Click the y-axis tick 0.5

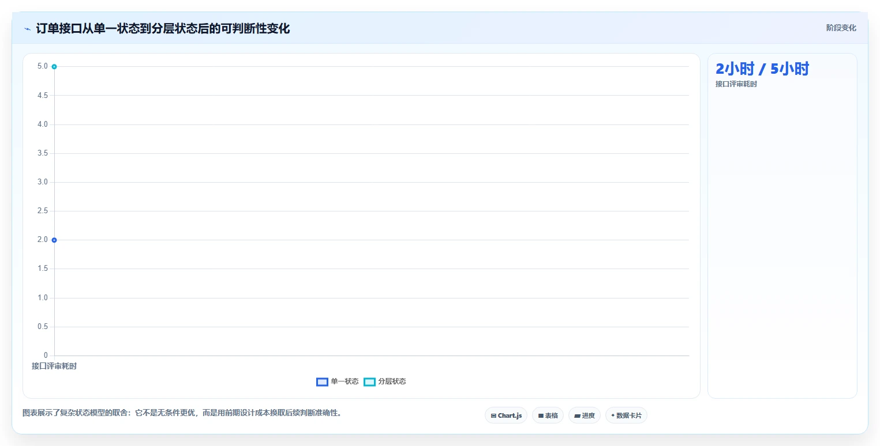[43, 327]
